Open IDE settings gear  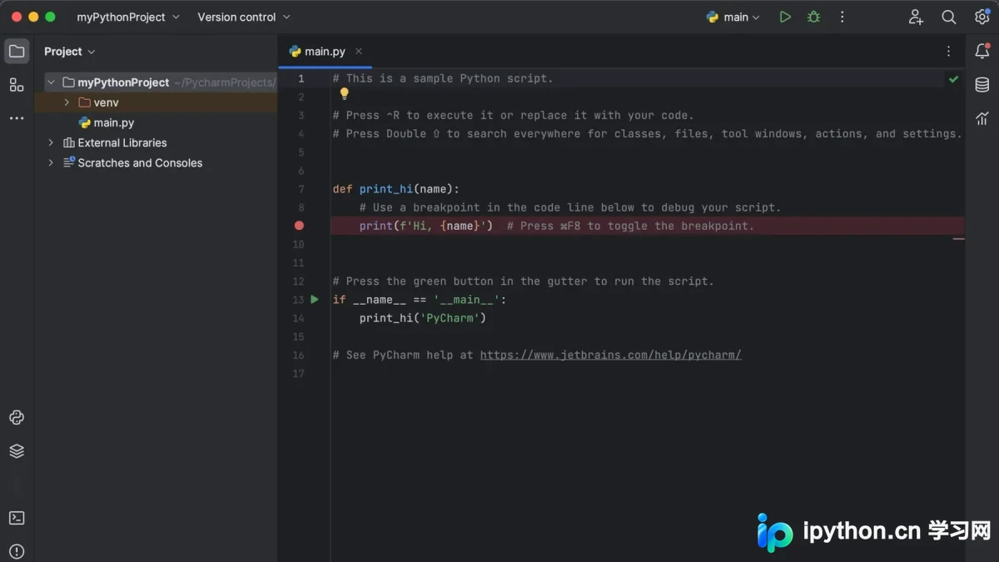[x=982, y=17]
